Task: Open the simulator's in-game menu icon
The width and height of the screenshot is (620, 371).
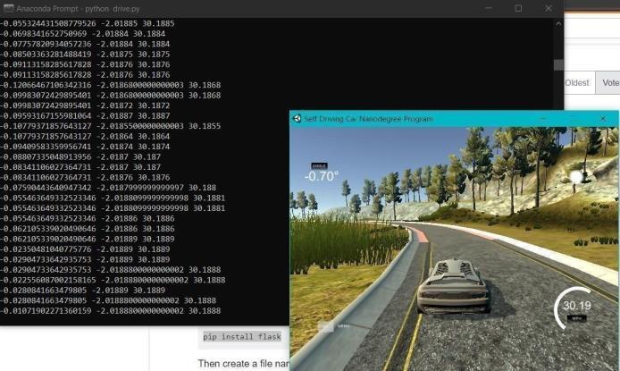Action: (x=327, y=326)
